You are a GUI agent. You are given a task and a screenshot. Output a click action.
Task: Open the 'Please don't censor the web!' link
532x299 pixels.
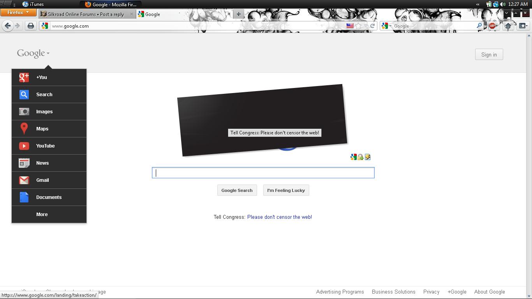(x=279, y=217)
